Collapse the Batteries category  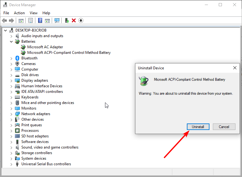point(11,41)
